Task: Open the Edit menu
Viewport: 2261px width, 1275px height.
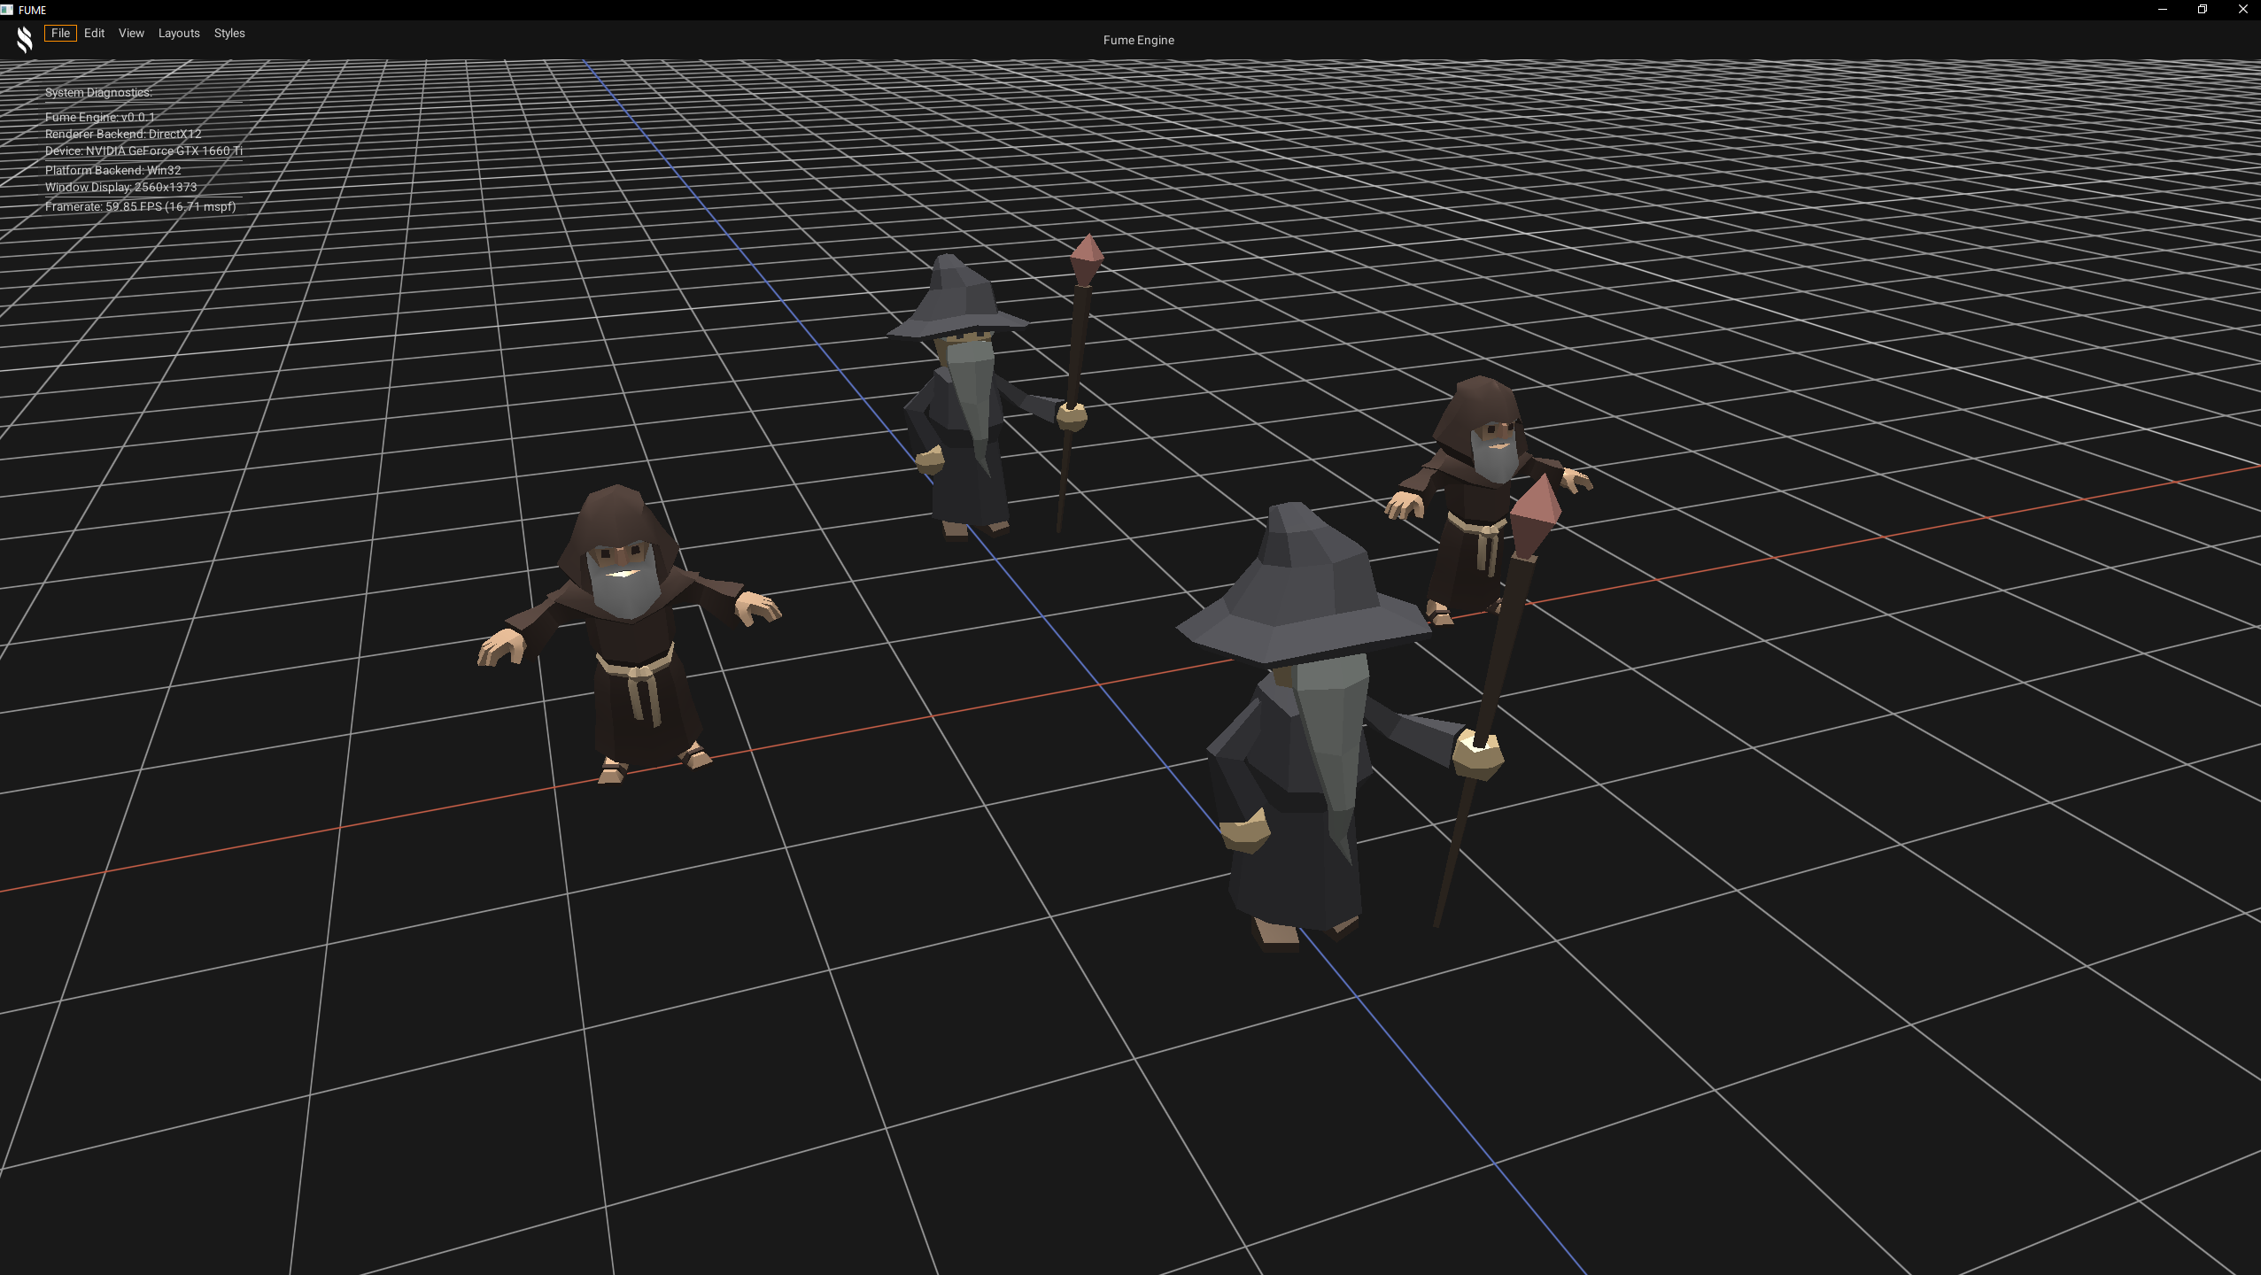Action: [94, 33]
